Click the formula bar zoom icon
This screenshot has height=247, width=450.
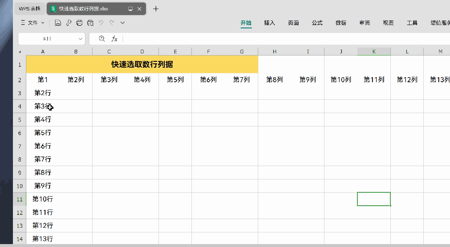click(x=102, y=38)
